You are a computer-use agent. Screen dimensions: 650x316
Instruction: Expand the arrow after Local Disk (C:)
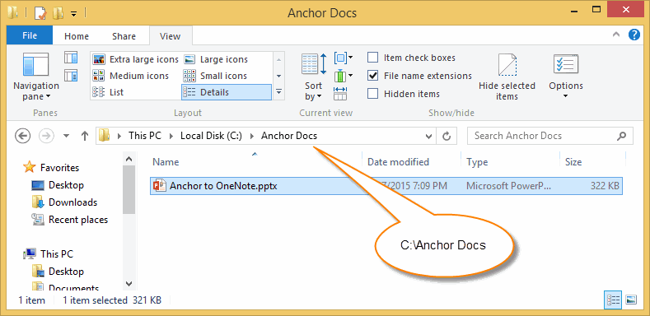coord(252,136)
